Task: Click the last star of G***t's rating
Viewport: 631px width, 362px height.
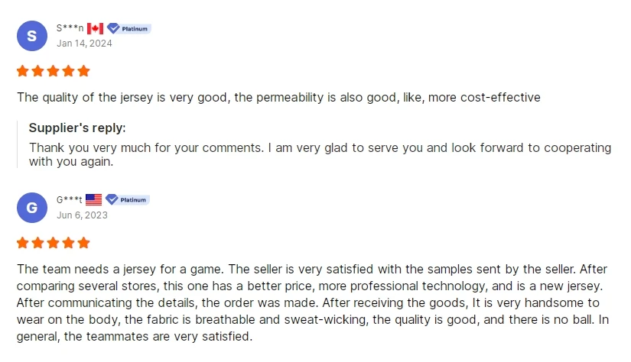Action: click(83, 243)
